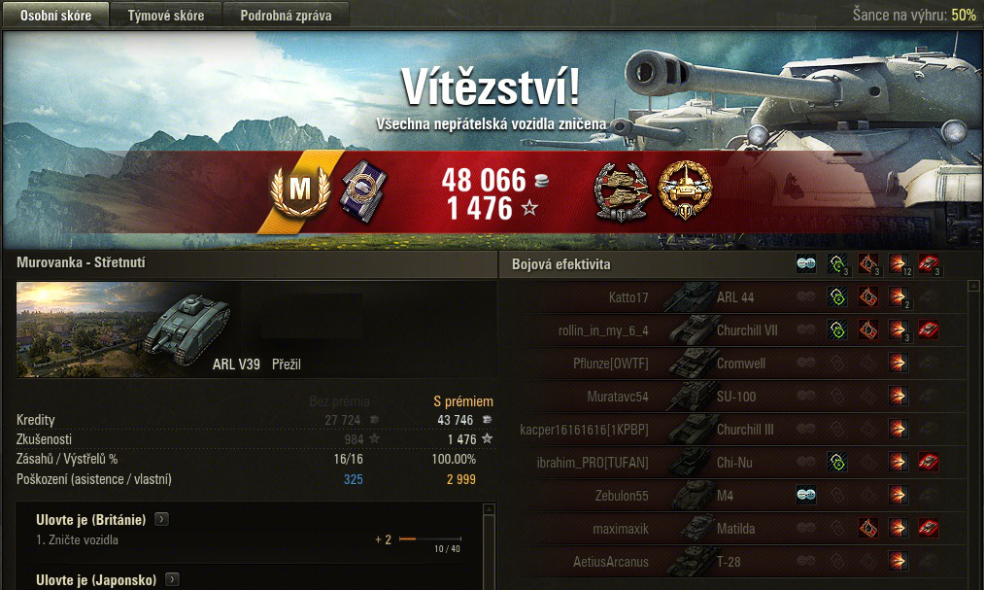This screenshot has width=984, height=590.
Task: Click the kills header icon in Bojová efektivita
Action: 929,264
